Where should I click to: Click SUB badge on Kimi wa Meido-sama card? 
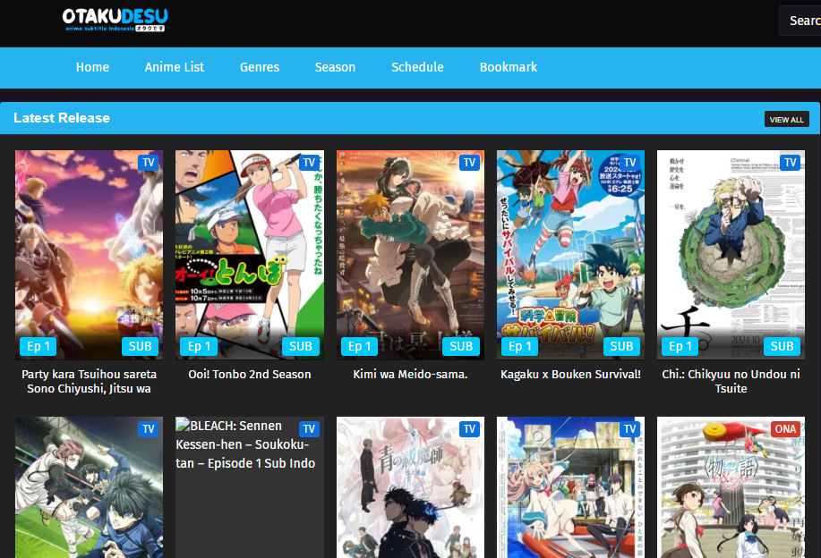(461, 346)
